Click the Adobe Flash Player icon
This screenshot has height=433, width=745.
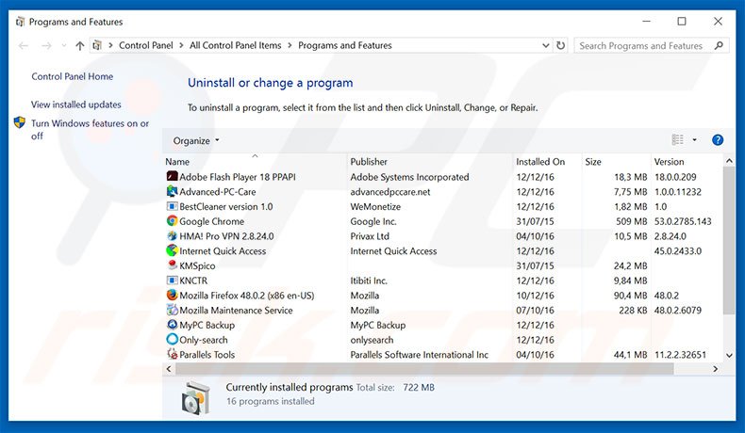[x=172, y=177]
